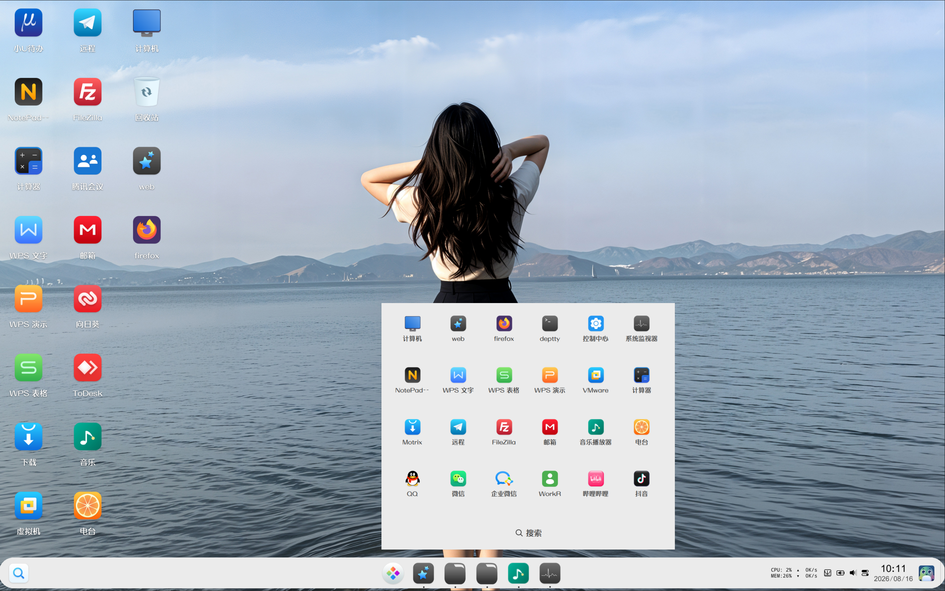945x591 pixels.
Task: Open the battery icon in tray
Action: [x=840, y=573]
